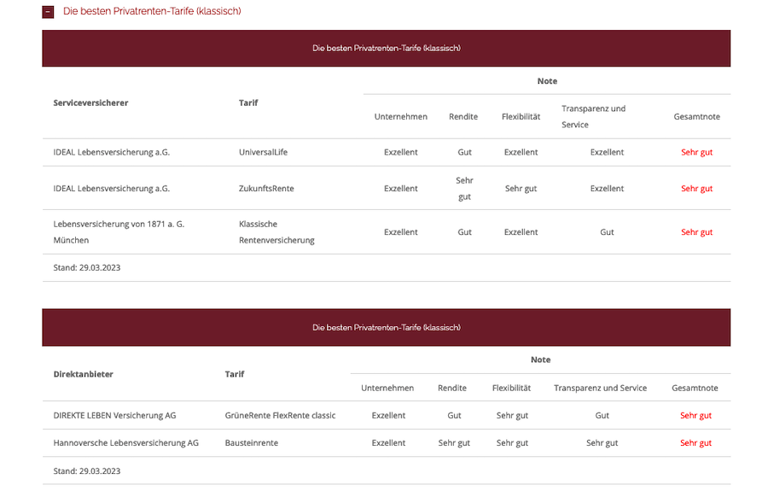
Task: Open the red heading link 'Die besten Privatrenten-Tarife (klassisch)'
Action: (x=152, y=11)
